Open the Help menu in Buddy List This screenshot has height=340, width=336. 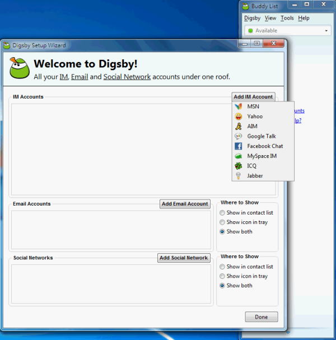click(304, 18)
